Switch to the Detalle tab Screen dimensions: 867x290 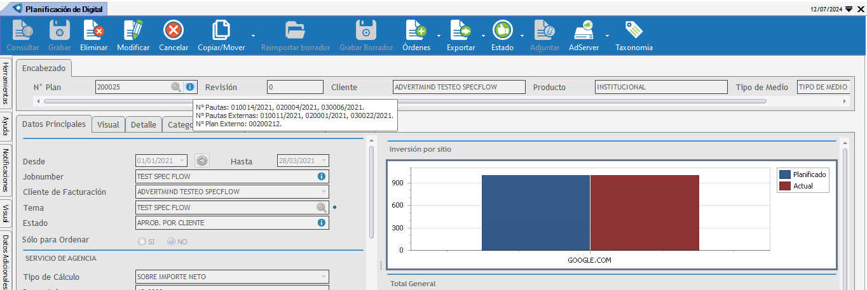tap(144, 124)
